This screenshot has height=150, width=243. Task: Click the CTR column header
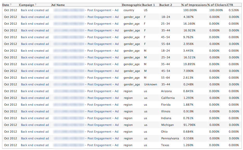pyautogui.click(x=230, y=5)
